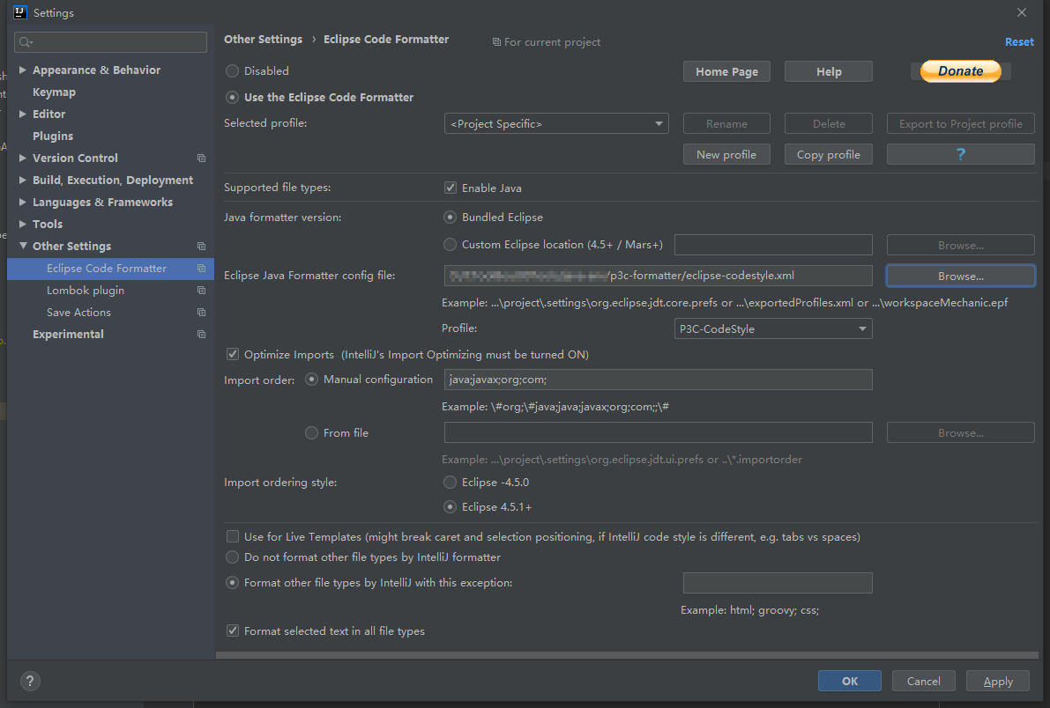
Task: Click the Other Settings breadcrumb
Action: 264,40
